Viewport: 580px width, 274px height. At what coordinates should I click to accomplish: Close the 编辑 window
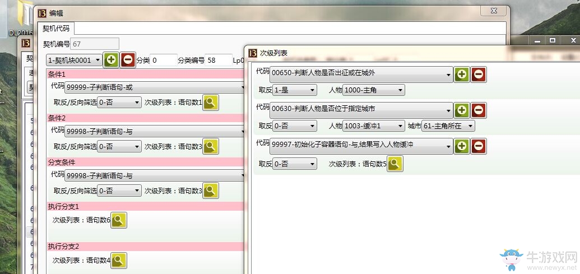(493, 11)
